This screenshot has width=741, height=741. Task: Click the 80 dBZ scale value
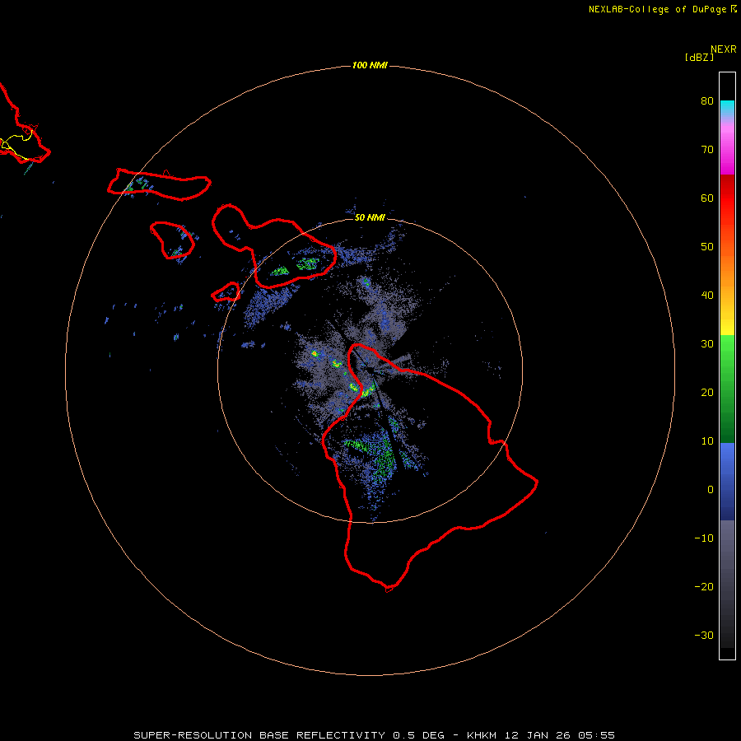point(707,100)
